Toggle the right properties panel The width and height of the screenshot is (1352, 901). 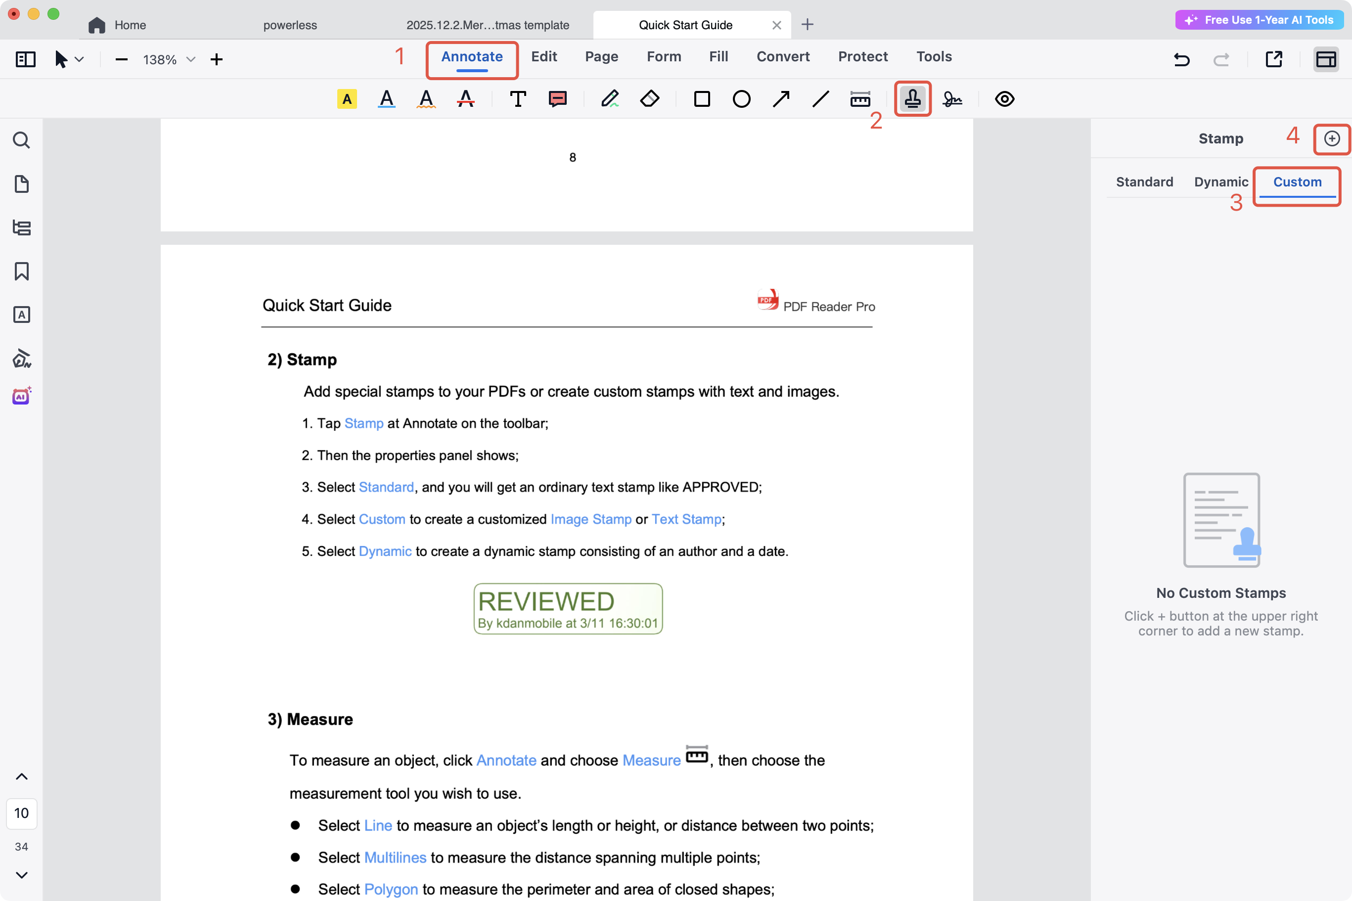[x=1326, y=59]
